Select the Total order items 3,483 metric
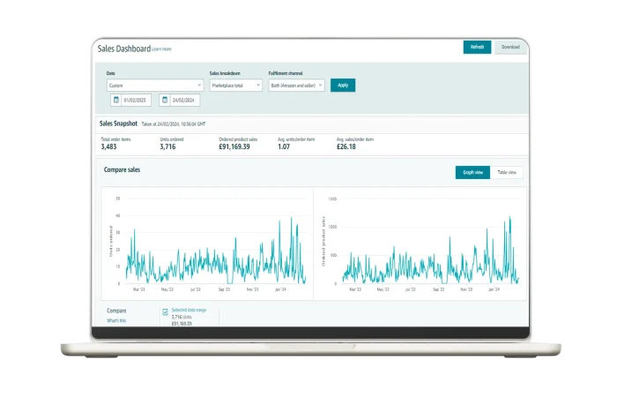 click(x=115, y=146)
